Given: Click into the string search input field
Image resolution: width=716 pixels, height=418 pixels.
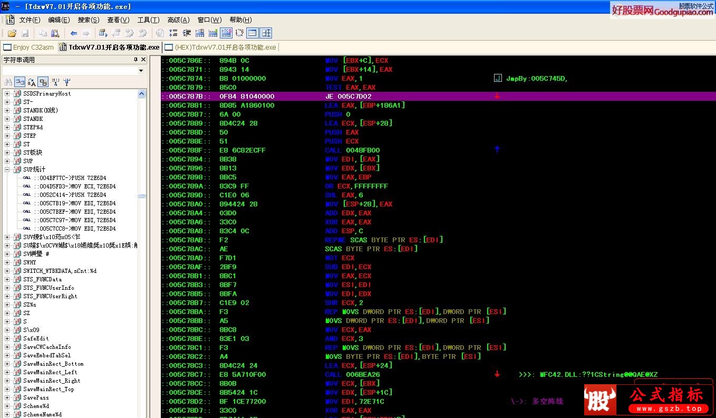Looking at the screenshot, I should 70,70.
